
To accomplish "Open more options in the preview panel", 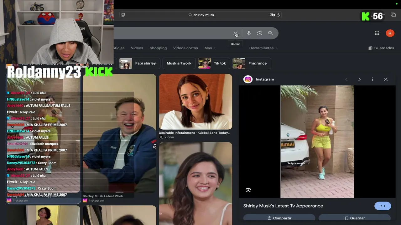I will [372, 79].
